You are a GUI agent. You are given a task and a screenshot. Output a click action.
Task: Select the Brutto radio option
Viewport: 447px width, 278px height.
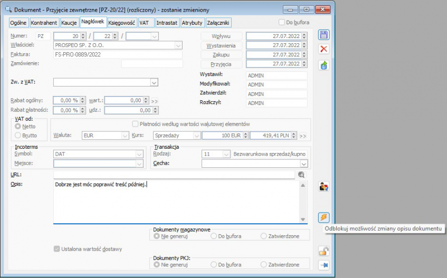coord(18,135)
